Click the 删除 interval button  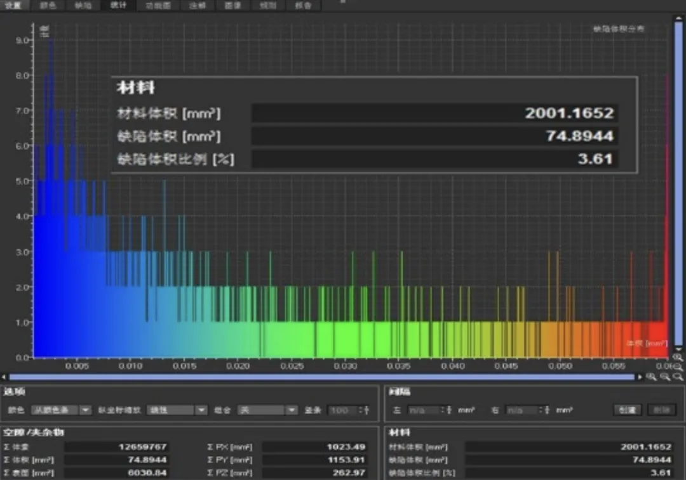661,410
